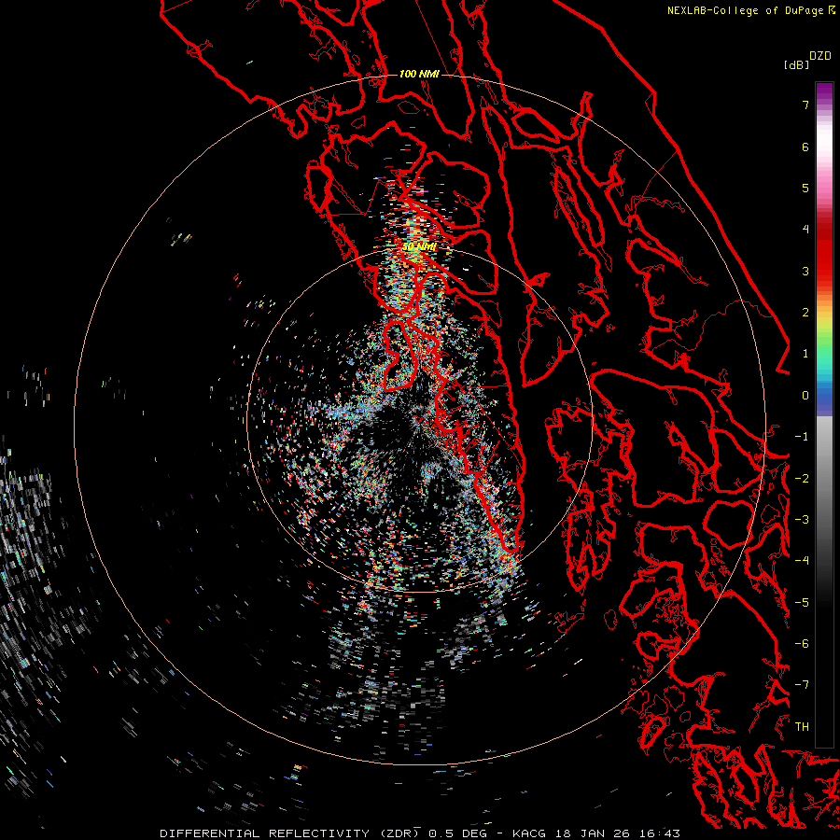Click the positive 3 value on the color scale
This screenshot has width=840, height=840.
(805, 271)
